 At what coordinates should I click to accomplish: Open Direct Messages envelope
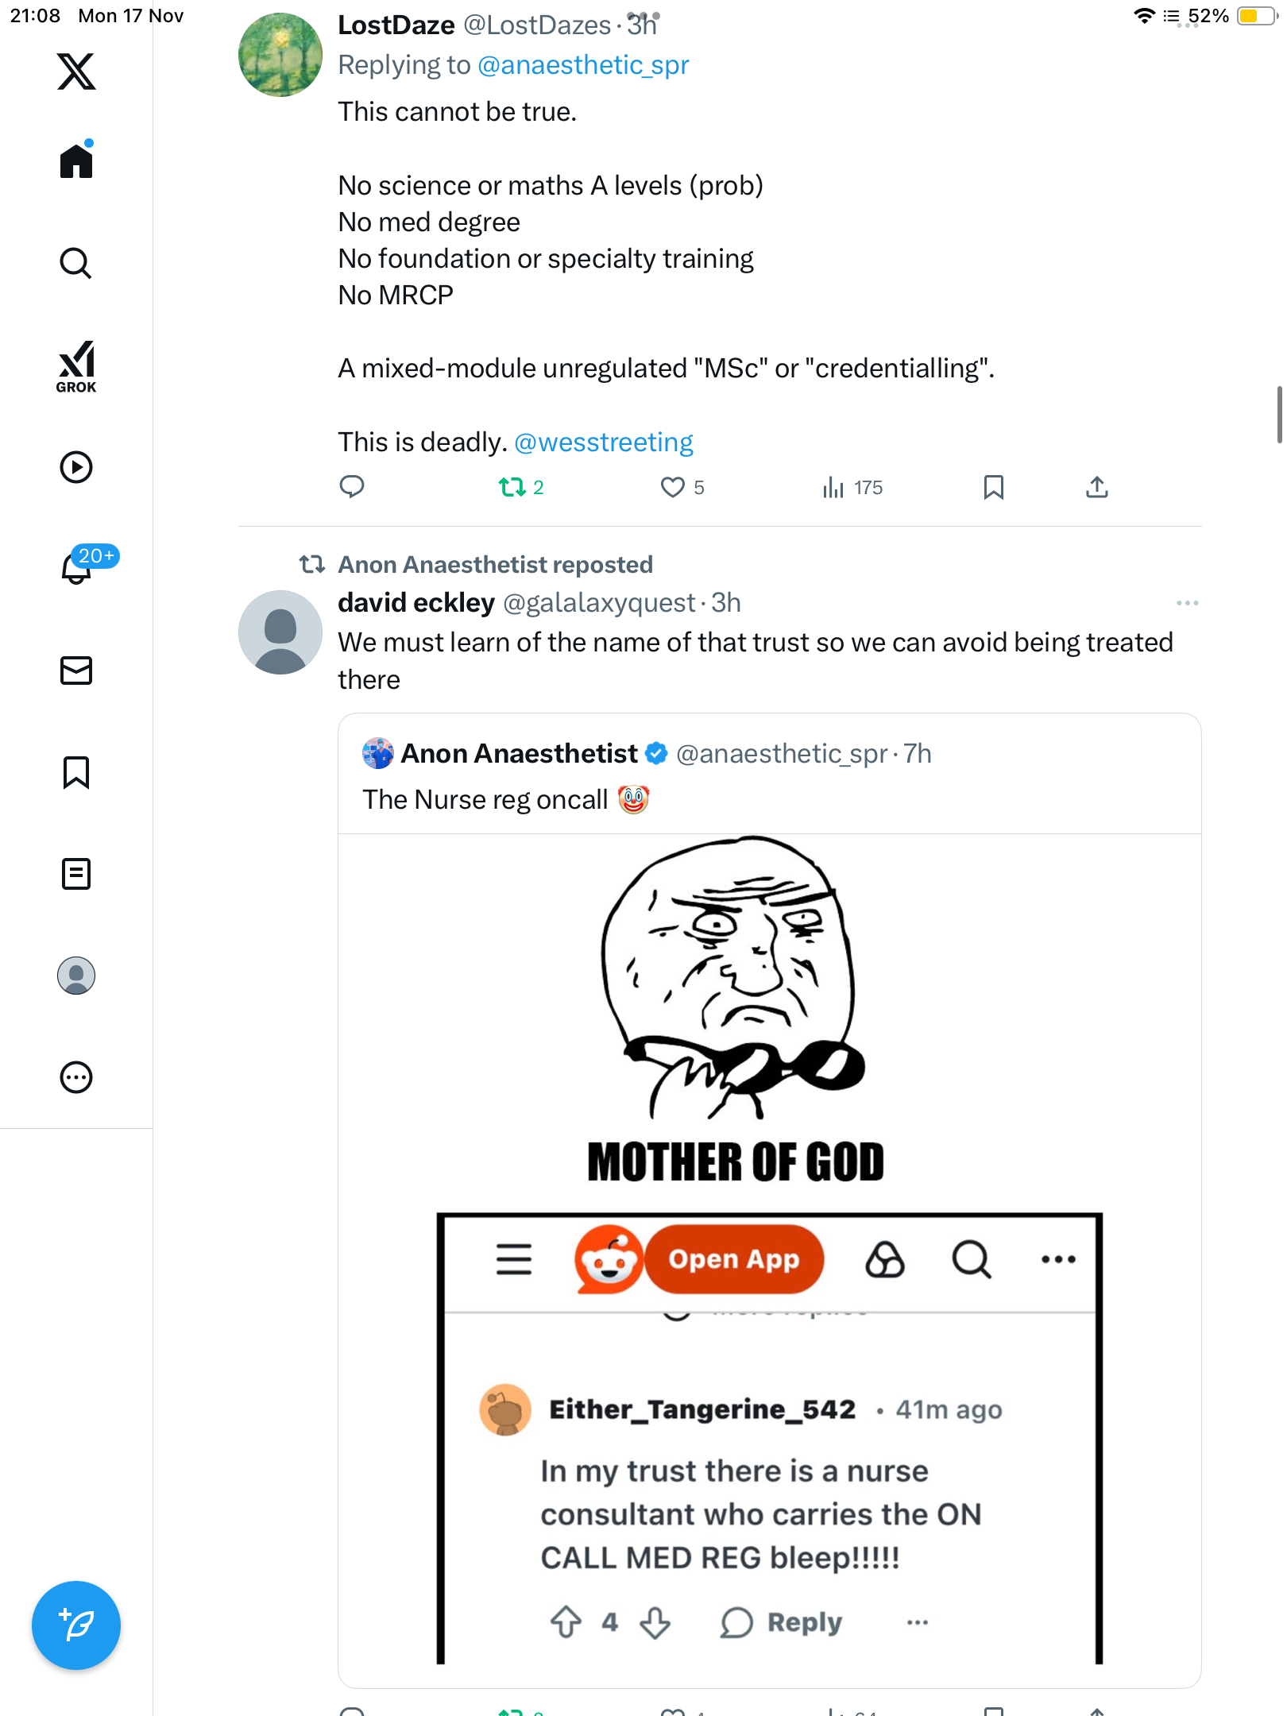point(76,671)
